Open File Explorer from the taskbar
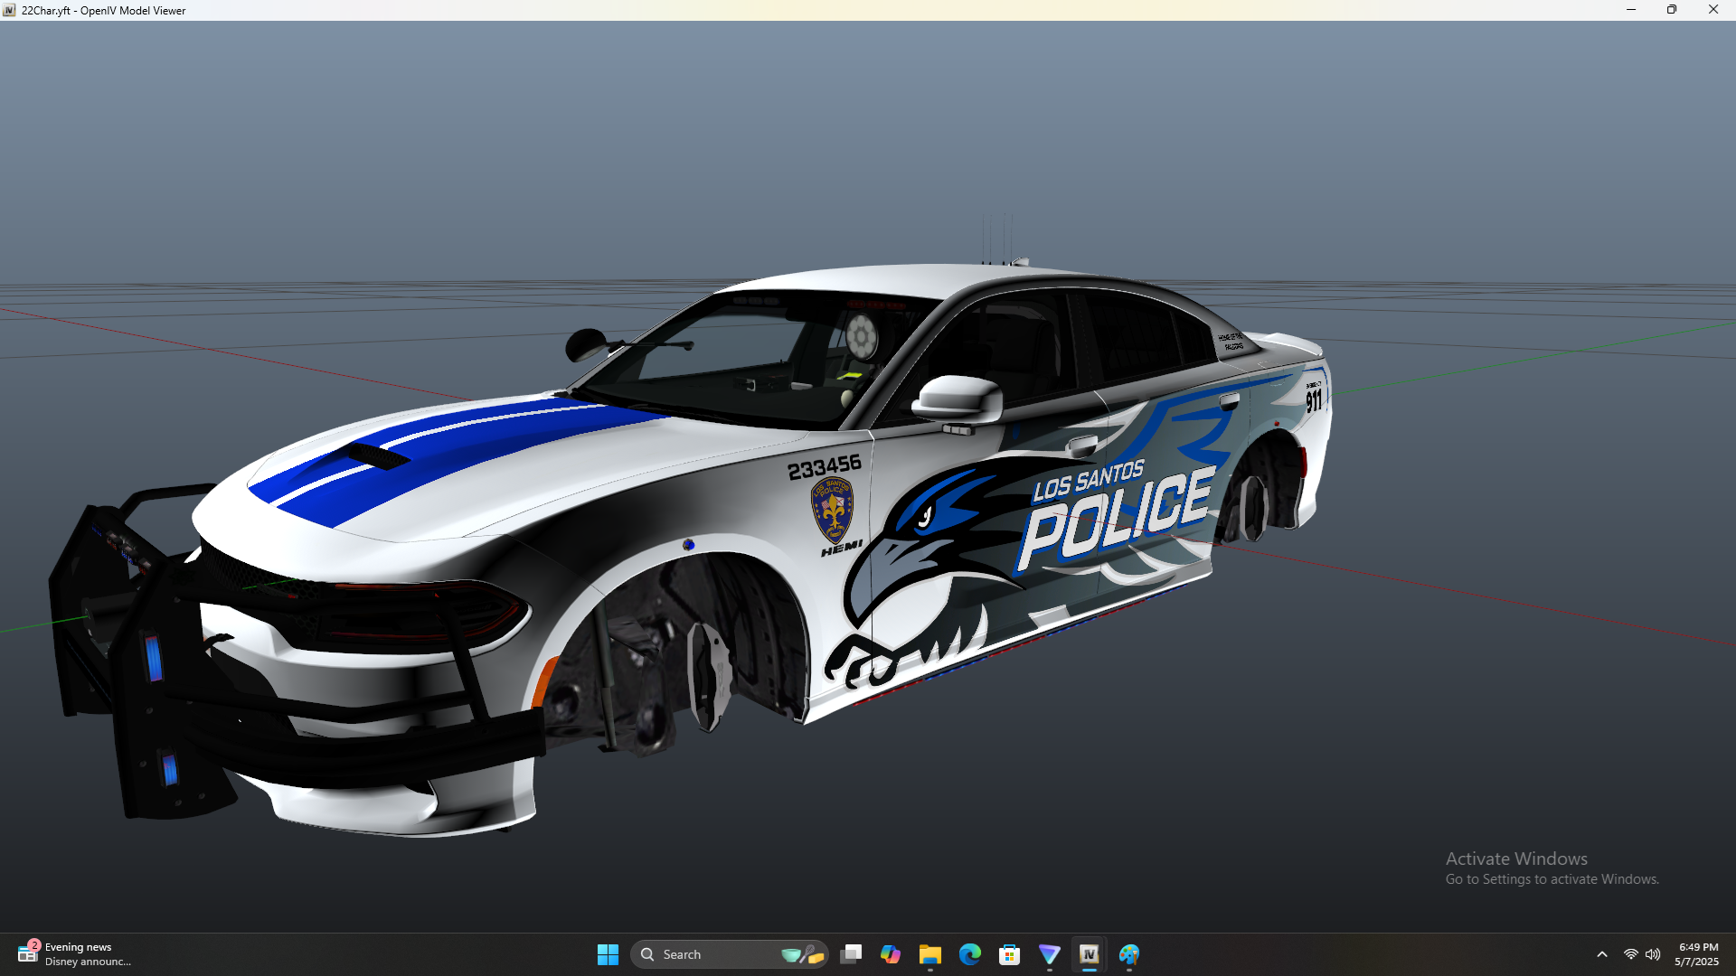 (x=929, y=954)
